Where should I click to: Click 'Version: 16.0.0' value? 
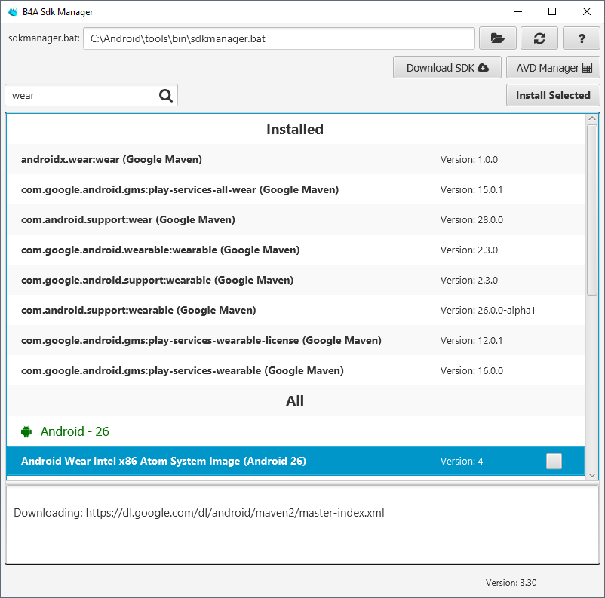(471, 371)
